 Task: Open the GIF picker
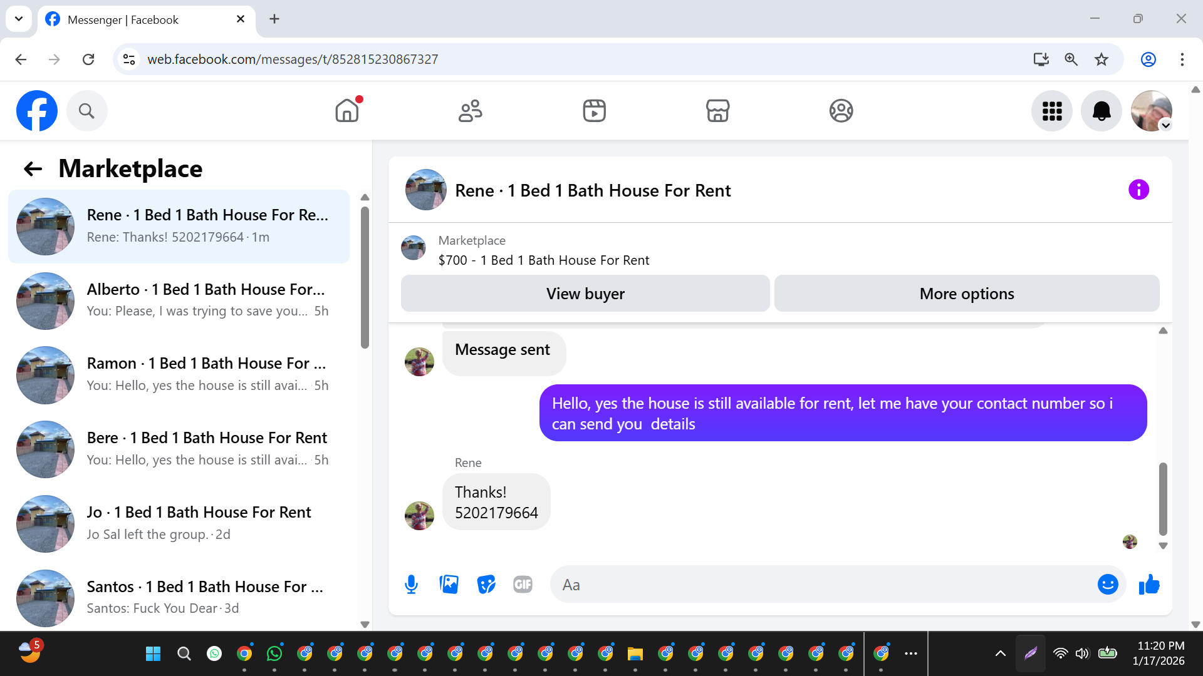tap(523, 585)
